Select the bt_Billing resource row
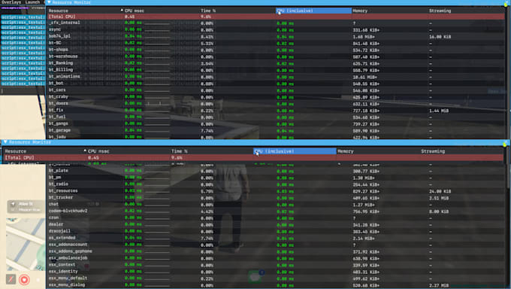 (275, 70)
